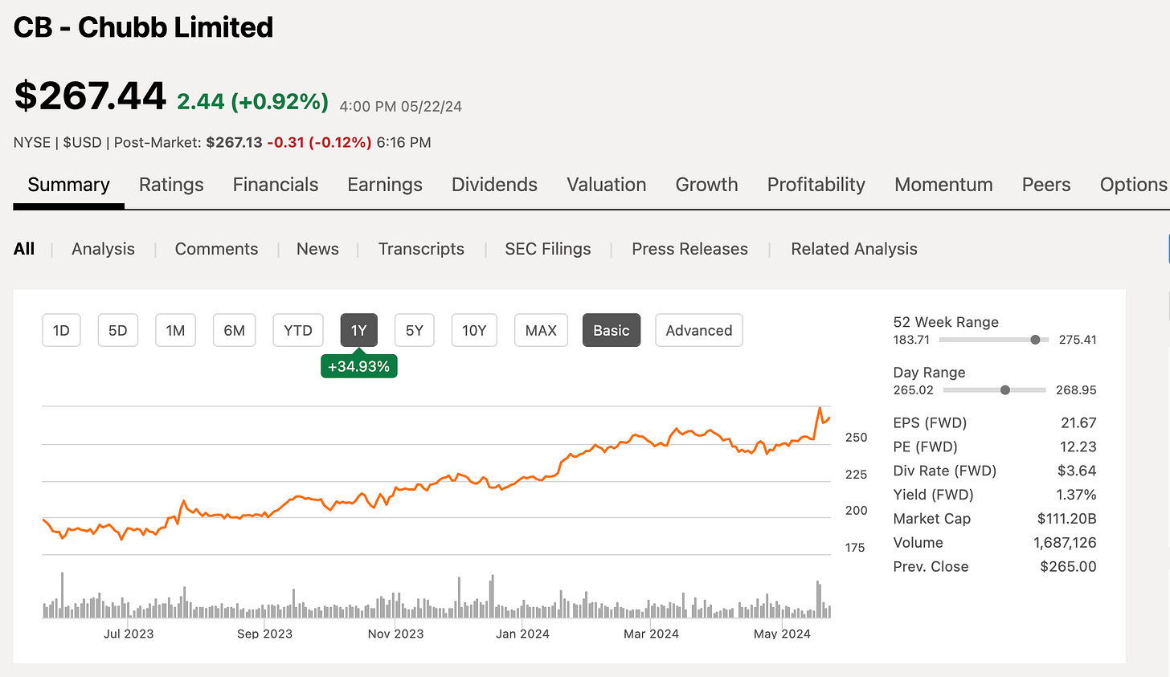The image size is (1170, 677).
Task: Show the Comments section
Action: (x=216, y=249)
